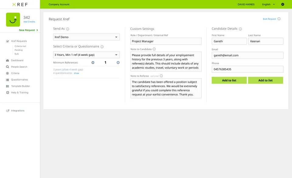This screenshot has width=292, height=178.
Task: Open Help & Training
Action: coord(19,92)
